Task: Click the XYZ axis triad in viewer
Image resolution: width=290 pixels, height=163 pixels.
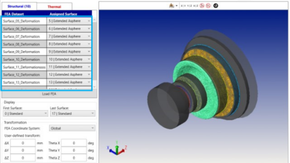Action: click(x=117, y=148)
